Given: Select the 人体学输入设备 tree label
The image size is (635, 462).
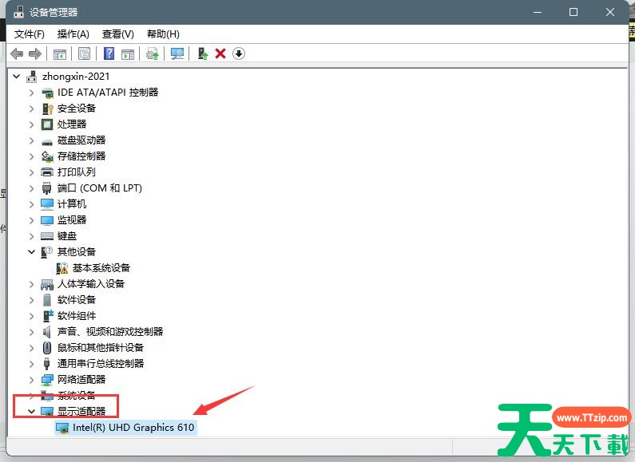Looking at the screenshot, I should [91, 284].
